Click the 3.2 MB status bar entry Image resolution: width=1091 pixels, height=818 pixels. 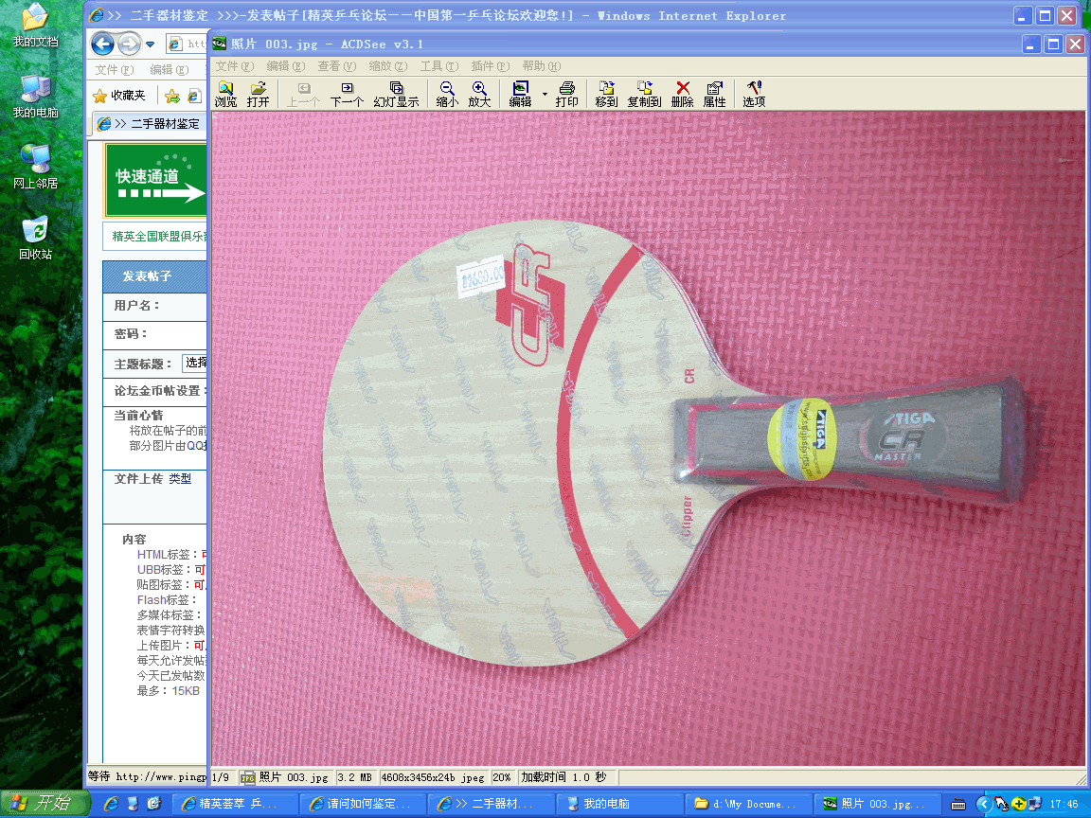(356, 777)
